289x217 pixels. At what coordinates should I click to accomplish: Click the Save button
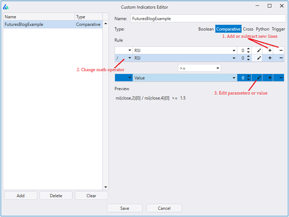(125, 208)
